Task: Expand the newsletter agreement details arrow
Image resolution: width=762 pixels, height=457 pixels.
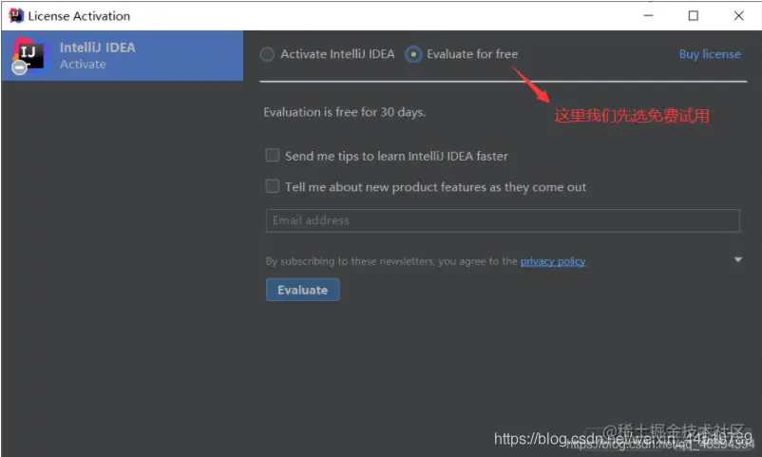Action: click(737, 259)
